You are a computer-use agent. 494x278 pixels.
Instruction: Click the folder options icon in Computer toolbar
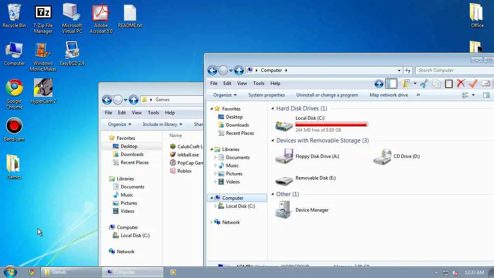click(405, 83)
